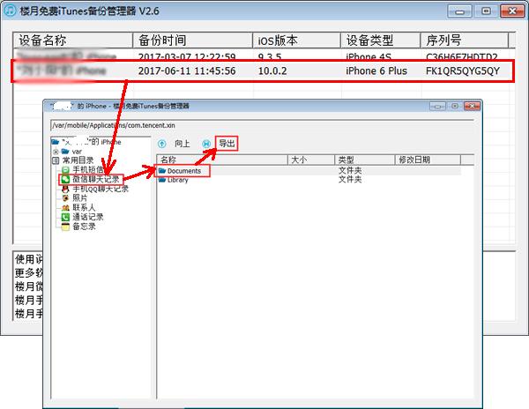The height and width of the screenshot is (409, 529).
Task: Click the iTunes app icon in main title bar
Action: 10,10
